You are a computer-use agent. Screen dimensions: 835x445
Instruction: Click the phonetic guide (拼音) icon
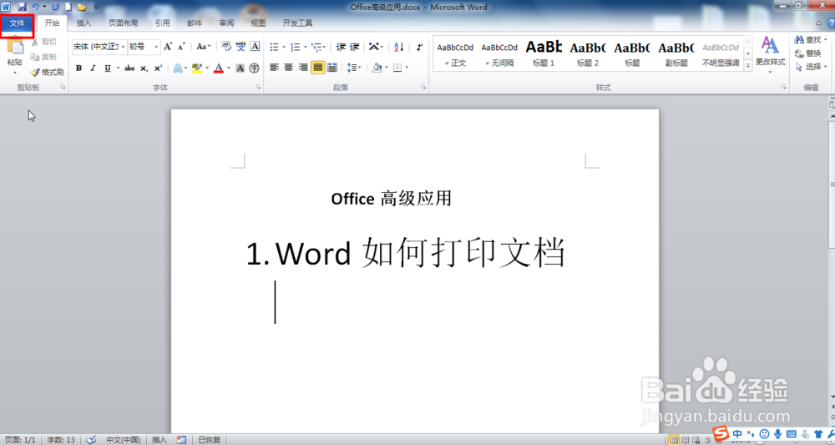point(240,46)
